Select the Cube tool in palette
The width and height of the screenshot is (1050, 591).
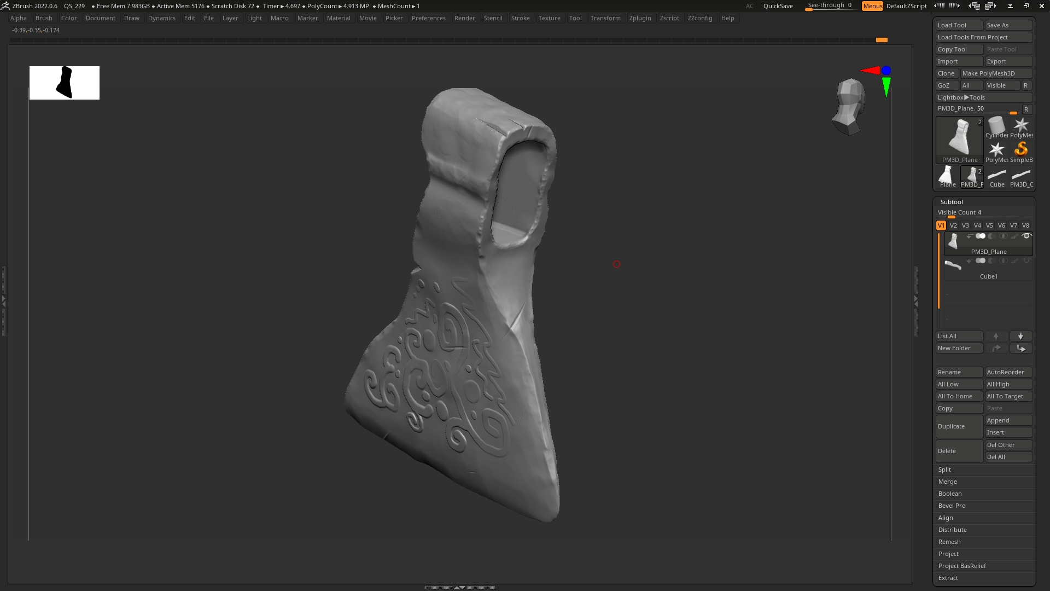coord(996,177)
